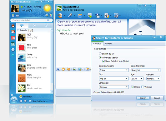Image resolution: width=166 pixels, height=121 pixels.
Task: Open the State/Province dropdown showing Shanghai
Action: [x=145, y=70]
